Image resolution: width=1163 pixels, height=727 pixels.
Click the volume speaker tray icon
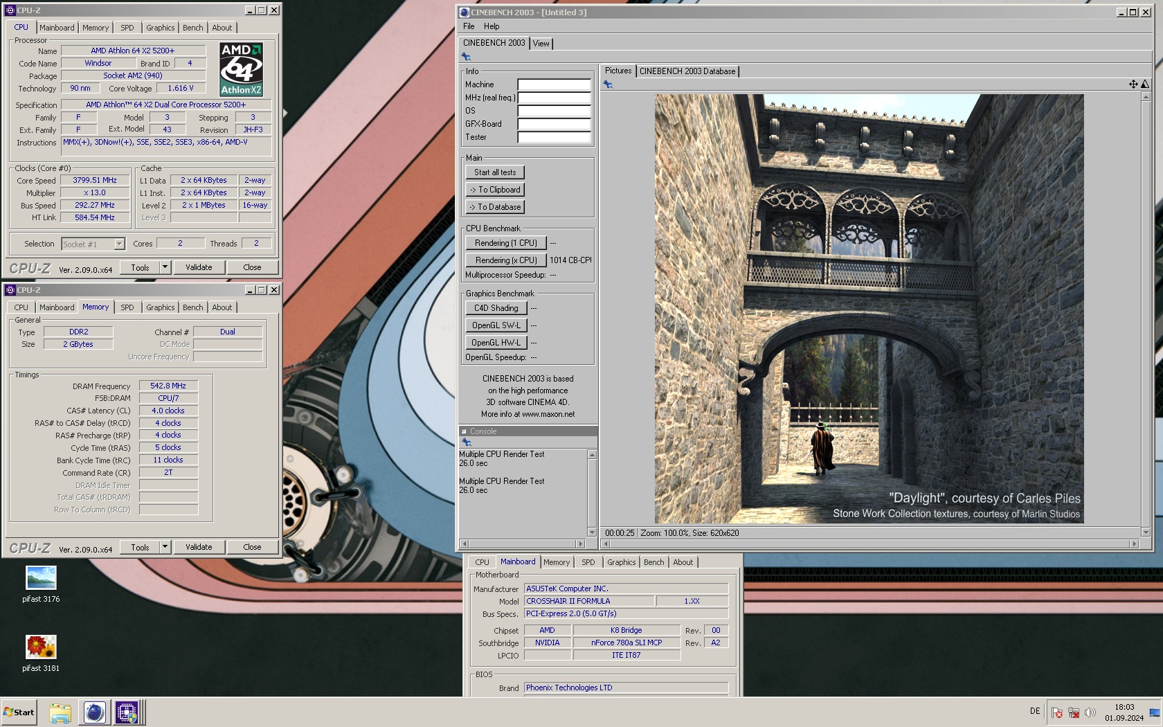click(x=1090, y=712)
